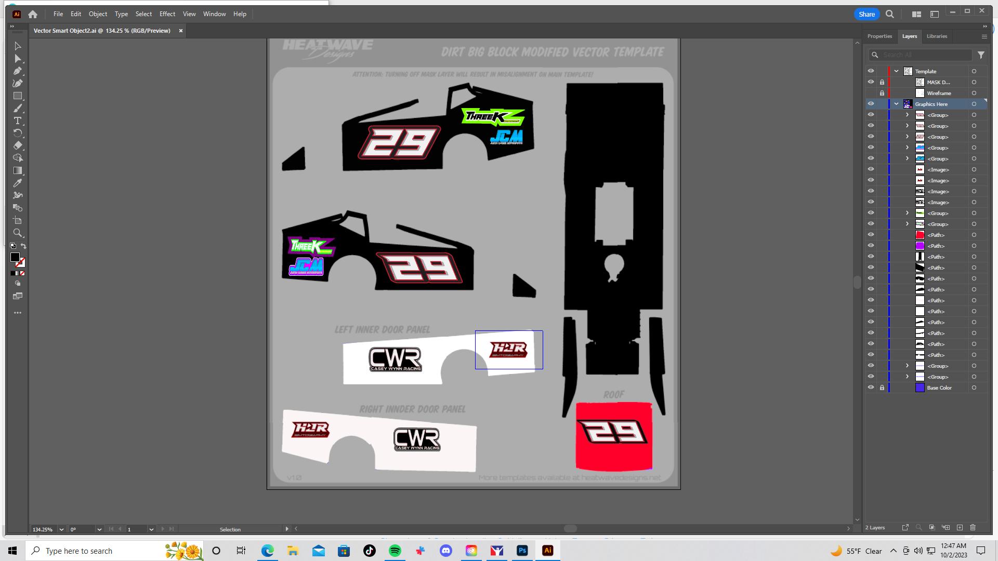Click Create New Layer icon
Viewport: 998px width, 561px height.
point(960,527)
